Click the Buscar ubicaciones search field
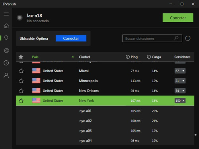This screenshot has width=199, height=149. 152,39
